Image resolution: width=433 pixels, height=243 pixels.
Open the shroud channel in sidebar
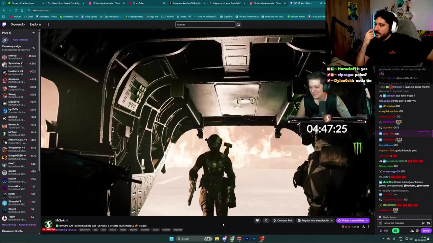coord(19,57)
